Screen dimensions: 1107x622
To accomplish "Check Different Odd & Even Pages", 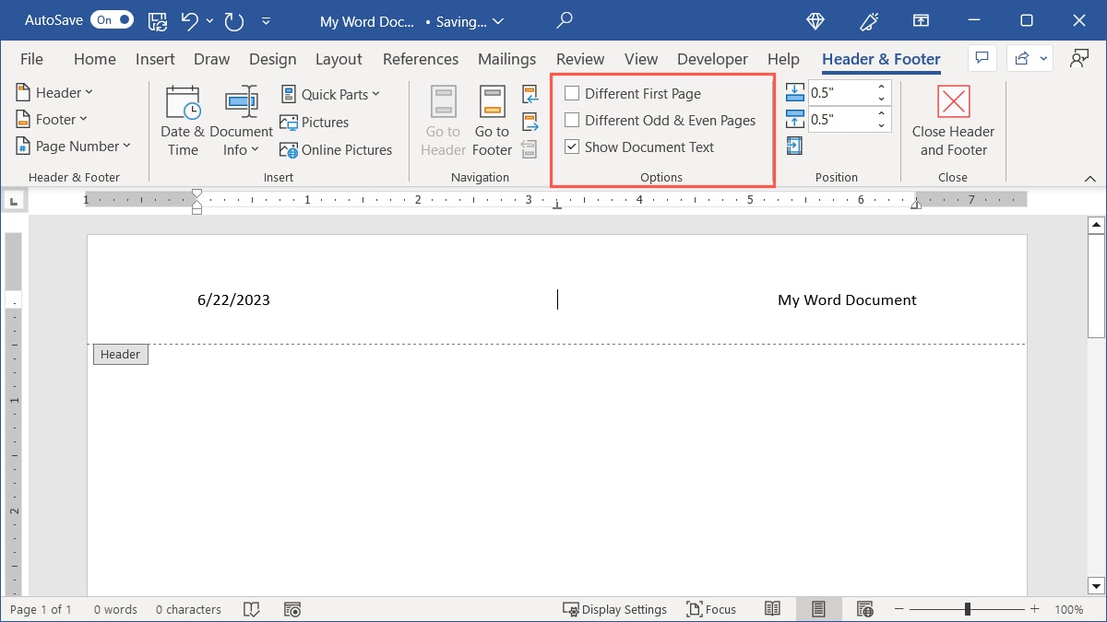I will [x=571, y=120].
